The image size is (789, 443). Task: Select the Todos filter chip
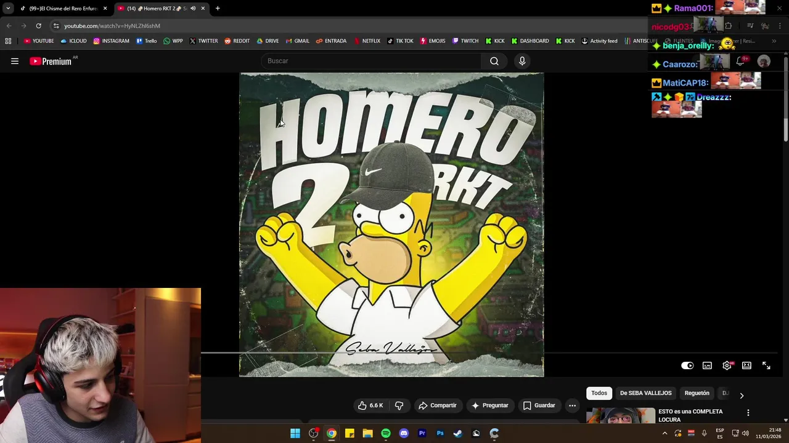599,393
